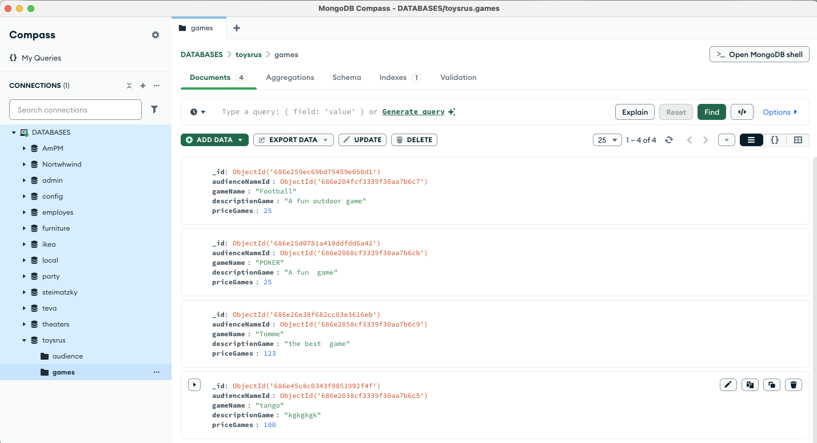The image size is (817, 443).
Task: Click the Generate query link
Action: 413,112
